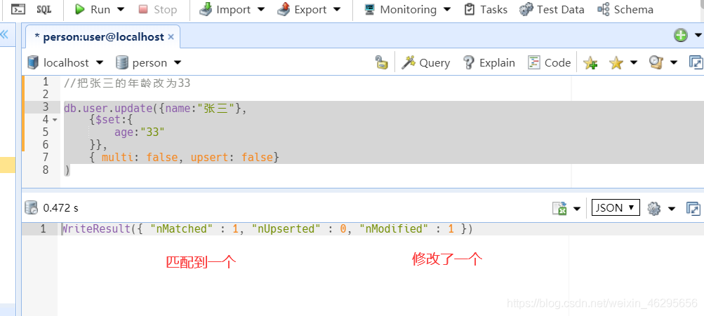Viewport: 704px width, 316px height.
Task: Open the query history icon
Action: pyautogui.click(x=656, y=63)
